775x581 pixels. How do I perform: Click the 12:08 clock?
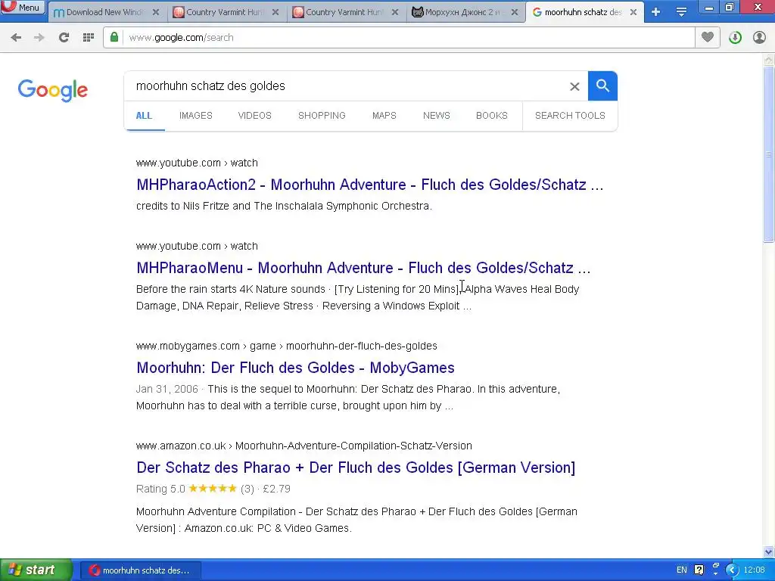[755, 570]
